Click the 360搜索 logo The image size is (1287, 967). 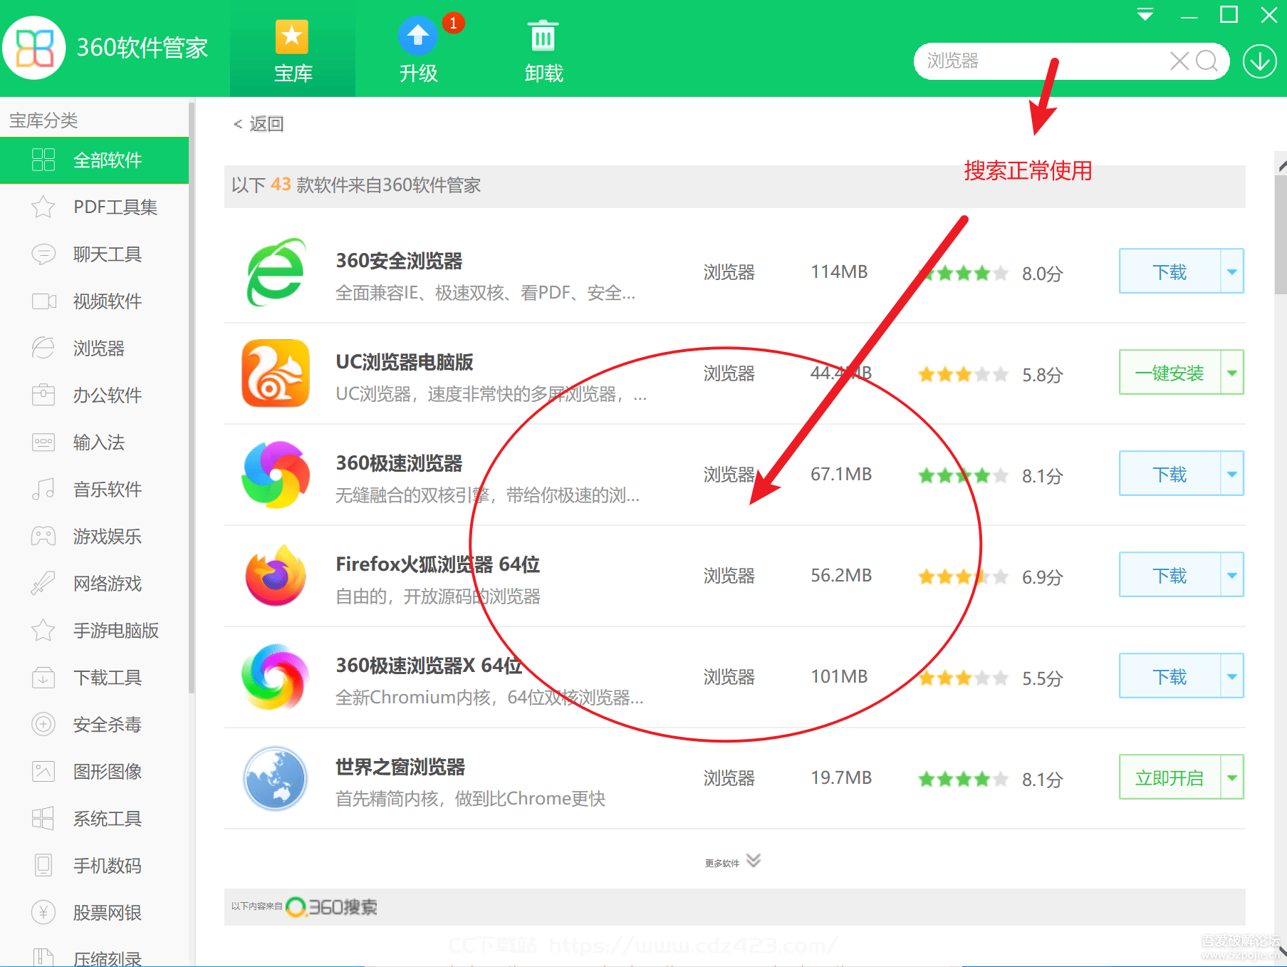(333, 906)
